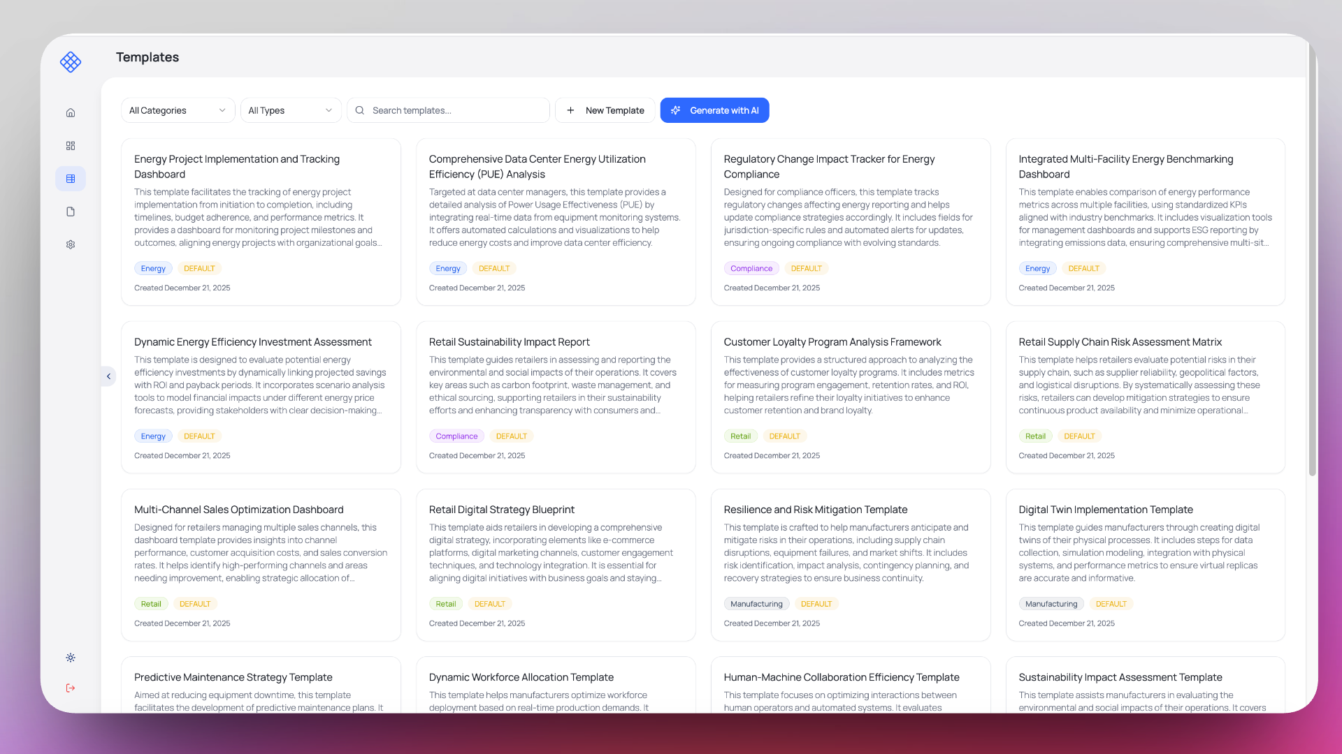Open the documents page icon
This screenshot has width=1342, height=754.
(x=70, y=211)
